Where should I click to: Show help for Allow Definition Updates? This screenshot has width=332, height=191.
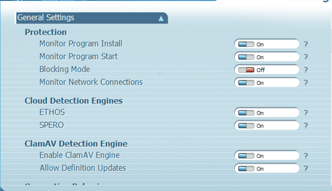pyautogui.click(x=305, y=168)
